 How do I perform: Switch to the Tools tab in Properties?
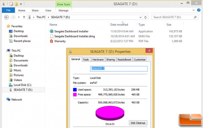[x=86, y=60]
